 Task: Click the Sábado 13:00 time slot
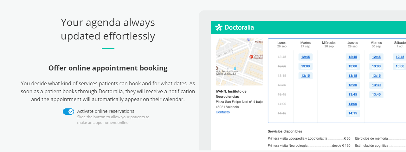[x=400, y=66]
